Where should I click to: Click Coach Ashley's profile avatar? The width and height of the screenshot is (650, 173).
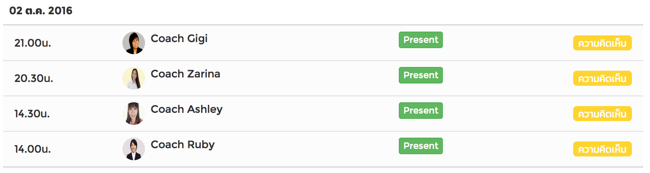point(134,114)
